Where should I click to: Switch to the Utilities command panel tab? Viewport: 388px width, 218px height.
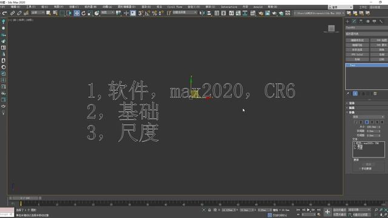tap(381, 22)
